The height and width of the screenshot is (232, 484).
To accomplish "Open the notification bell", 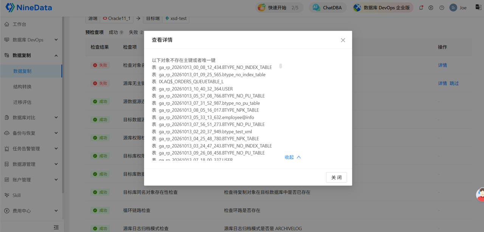I will (x=421, y=8).
